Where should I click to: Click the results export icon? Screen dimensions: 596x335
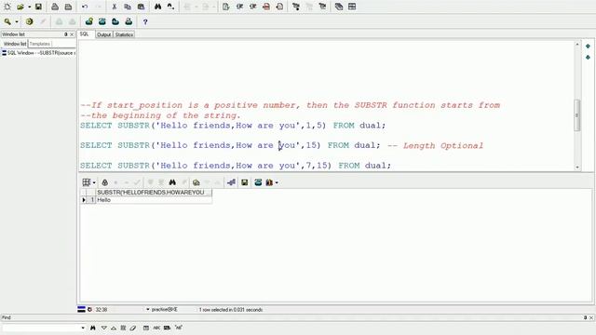pos(269,182)
